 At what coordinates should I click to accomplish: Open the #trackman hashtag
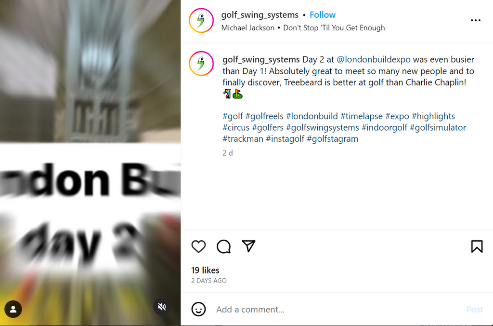click(x=243, y=139)
